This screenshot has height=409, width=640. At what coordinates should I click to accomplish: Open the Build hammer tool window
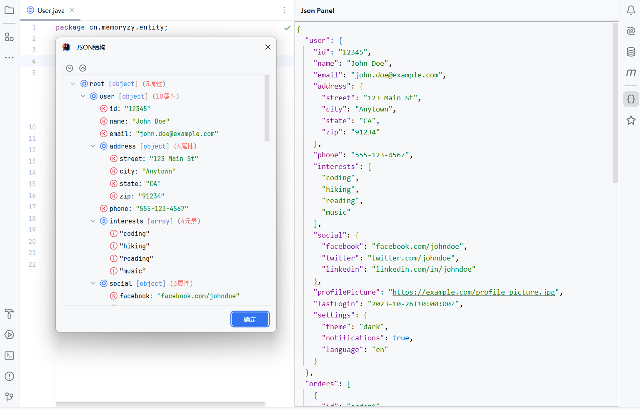9,314
